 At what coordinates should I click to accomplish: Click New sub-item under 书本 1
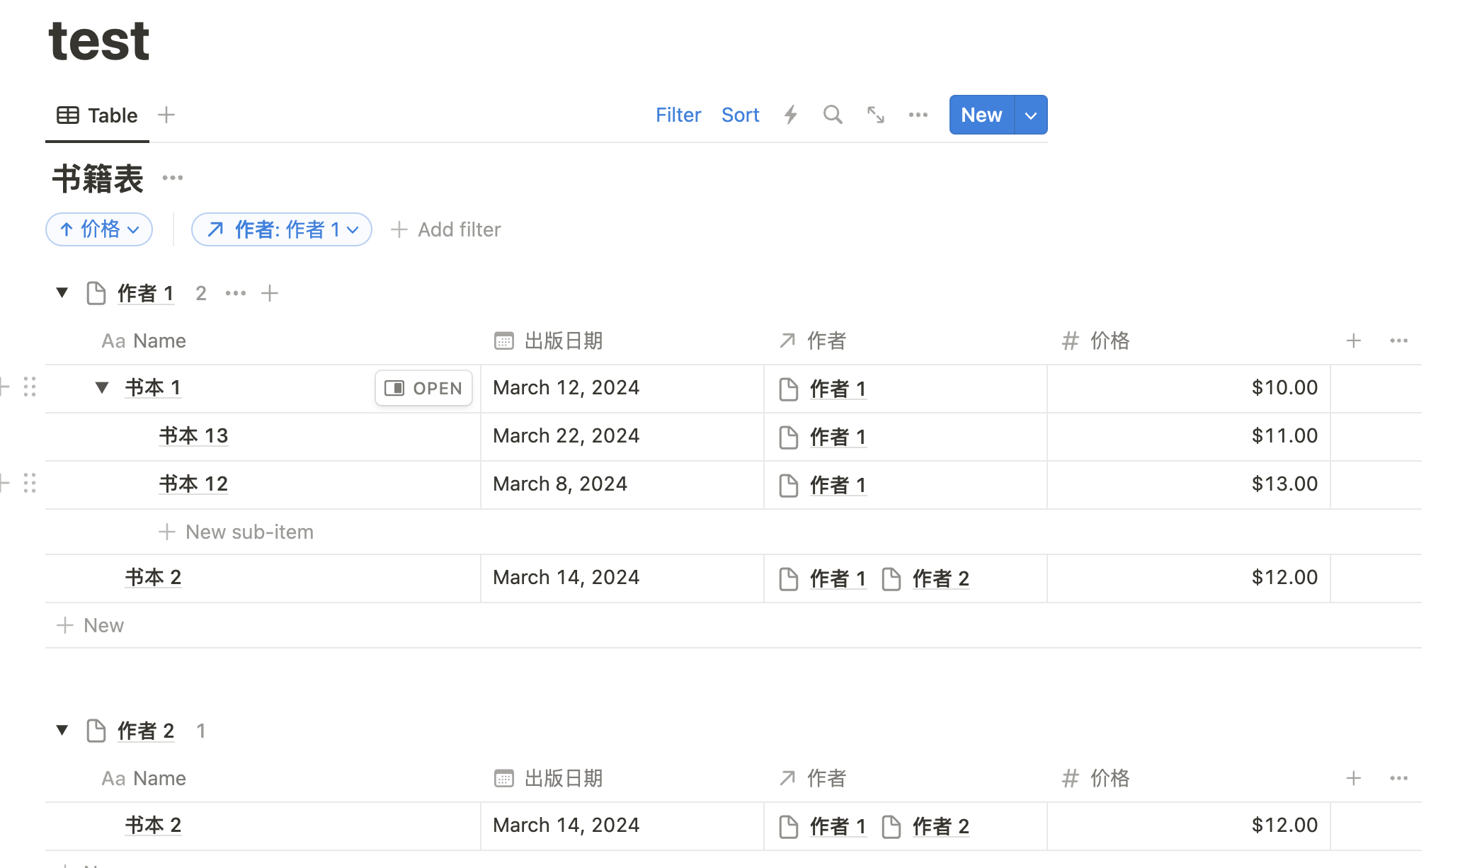(236, 532)
